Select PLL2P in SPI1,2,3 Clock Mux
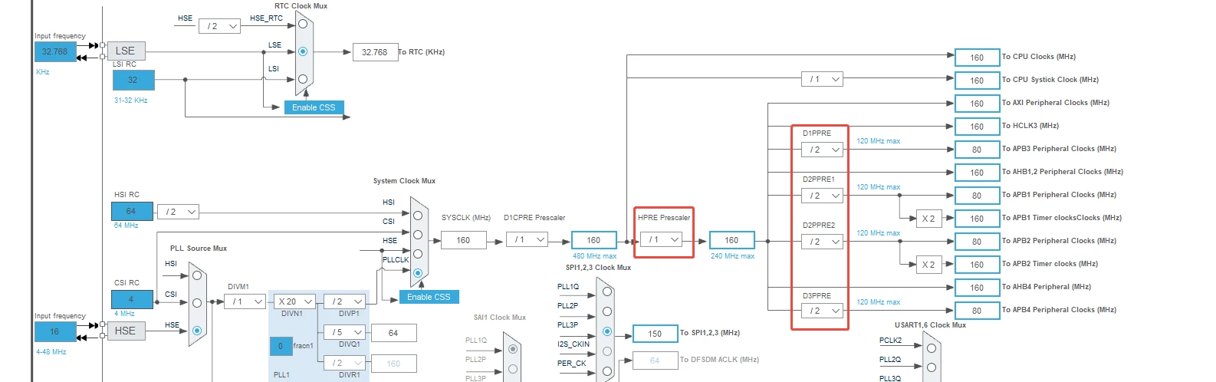This screenshot has height=382, width=1216. point(607,311)
